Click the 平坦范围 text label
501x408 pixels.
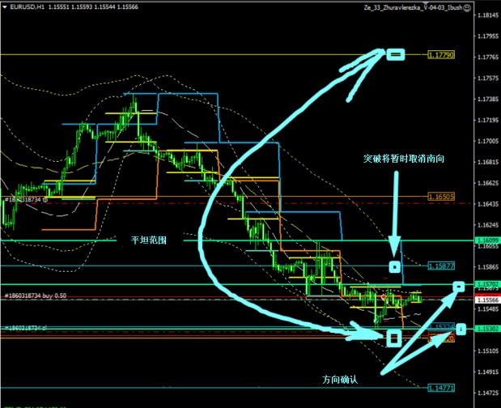[149, 240]
